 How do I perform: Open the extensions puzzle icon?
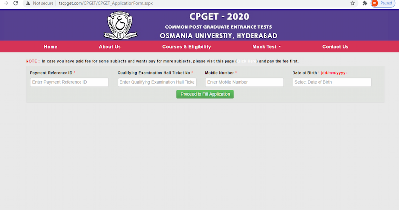coord(365,3)
